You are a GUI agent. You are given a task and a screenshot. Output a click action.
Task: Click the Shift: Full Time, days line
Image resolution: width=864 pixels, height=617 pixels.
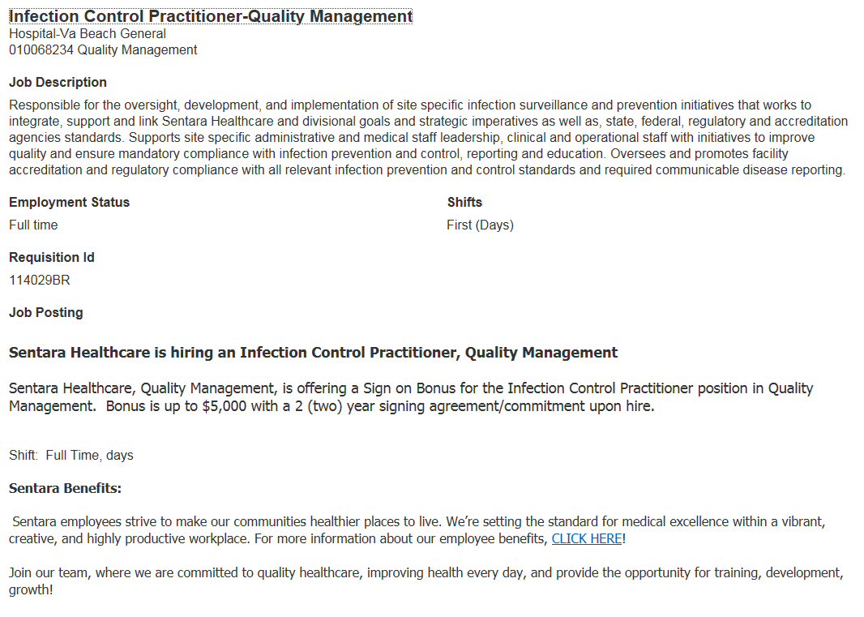71,456
